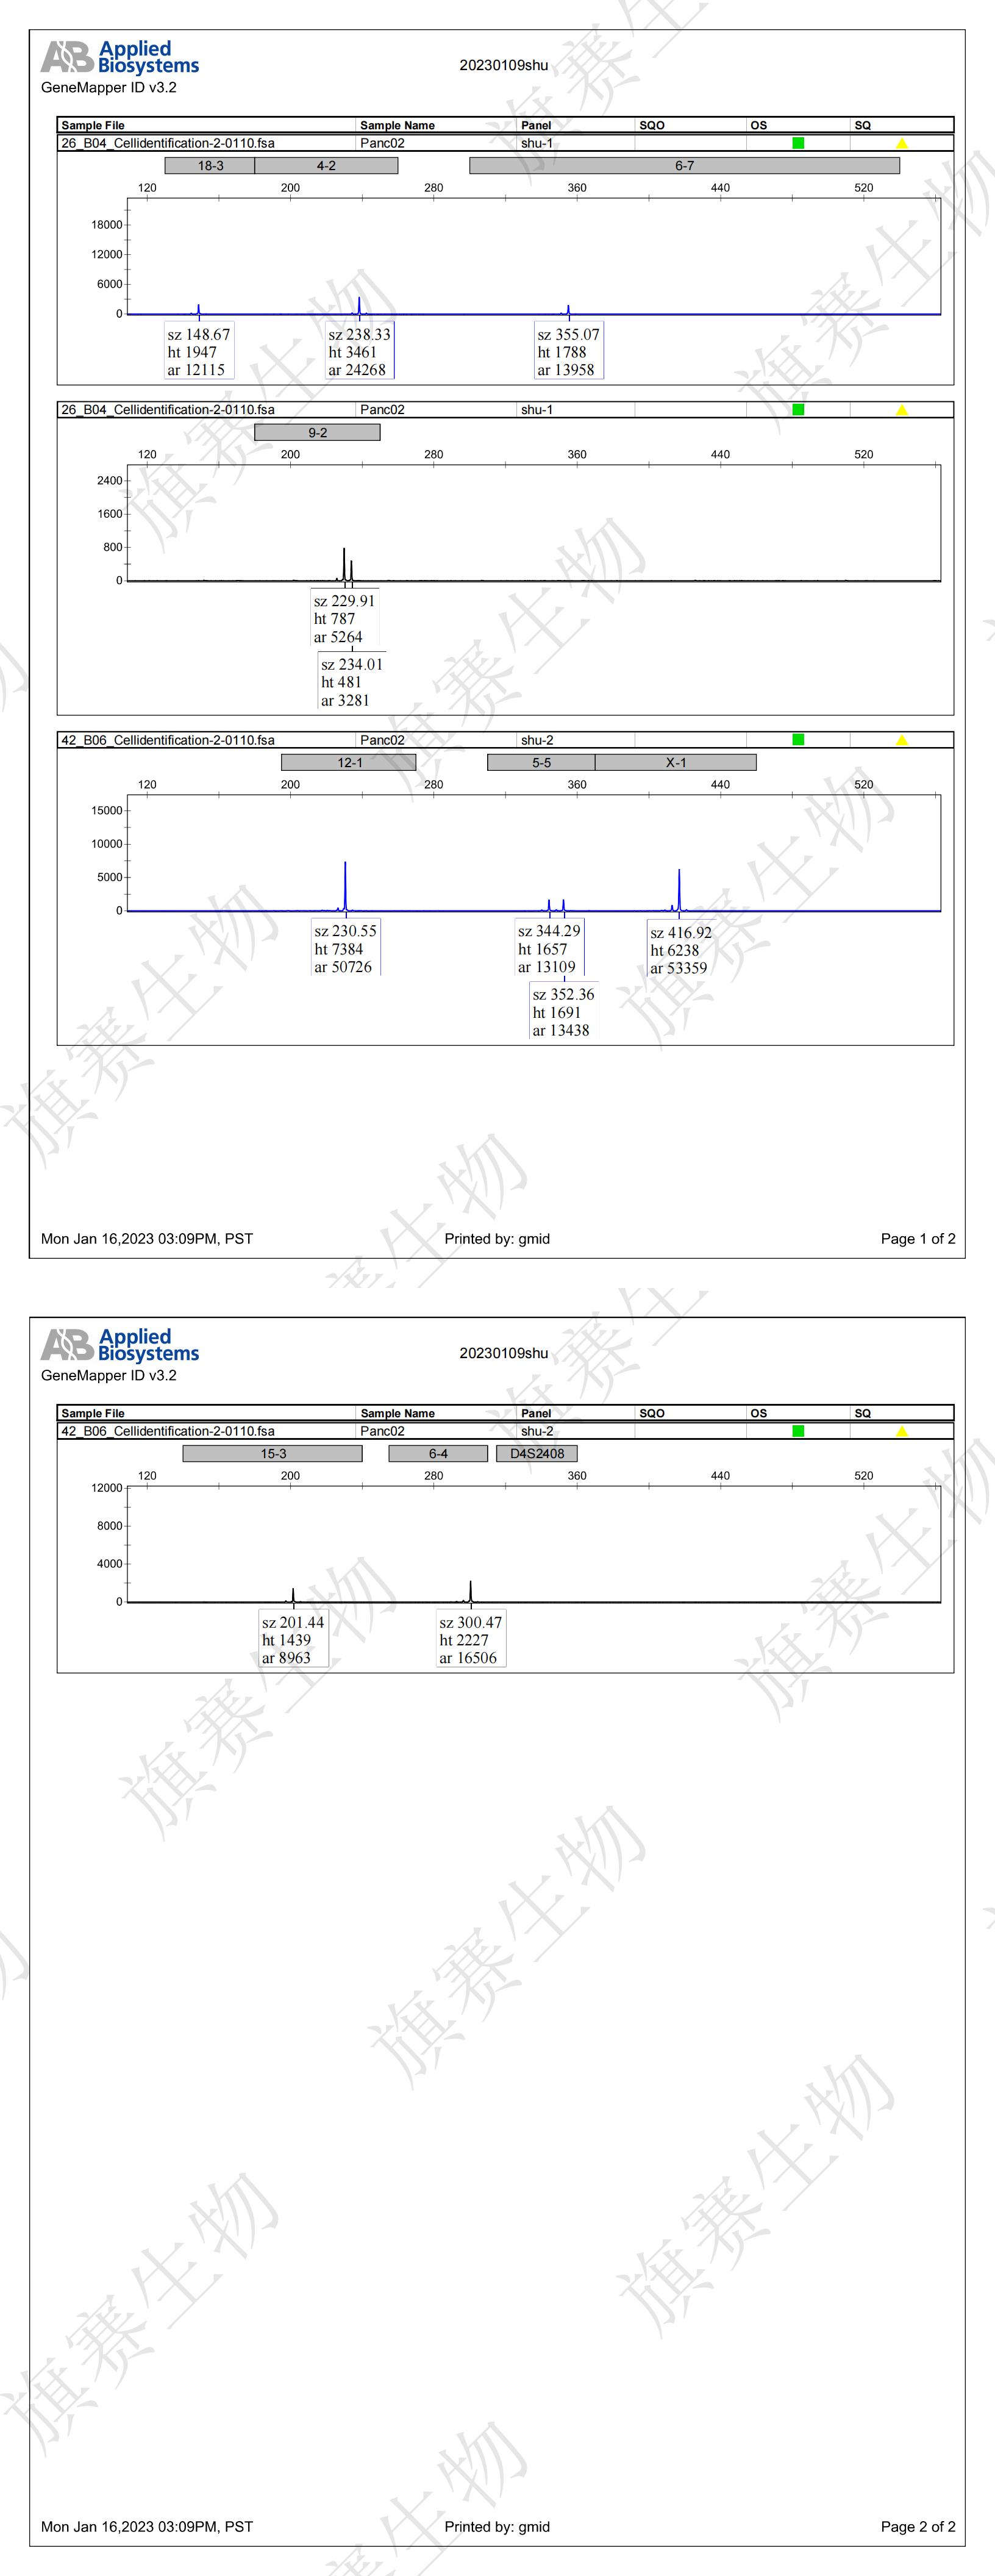Click green OS square in 42_B06 row, page 2

(798, 1431)
